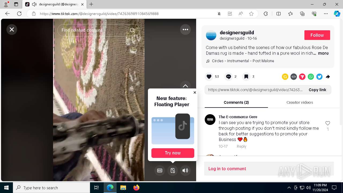Enable the floating player icon

[x=173, y=170]
